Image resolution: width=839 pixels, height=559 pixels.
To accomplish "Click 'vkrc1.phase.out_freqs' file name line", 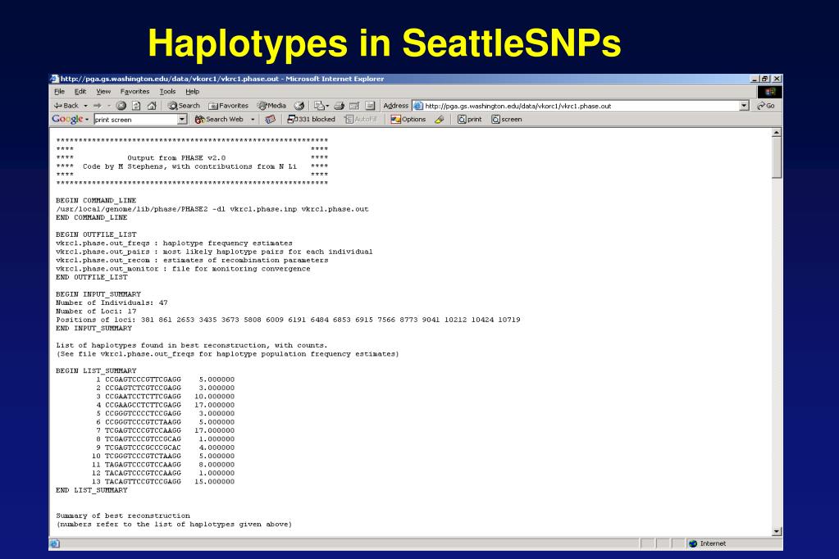I will [174, 243].
